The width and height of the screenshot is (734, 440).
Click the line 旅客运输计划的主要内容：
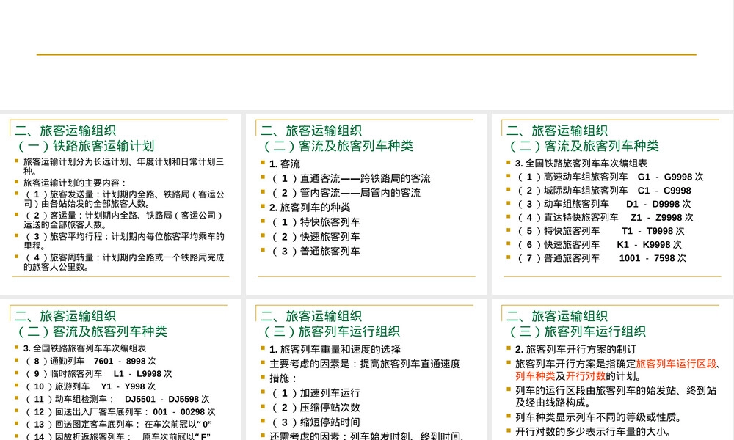click(x=74, y=183)
